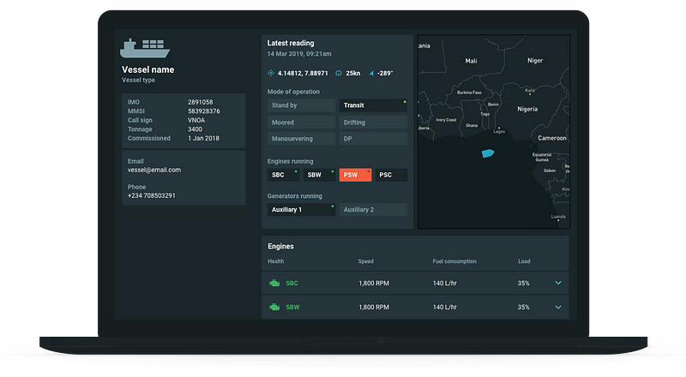Click the Health column header
The width and height of the screenshot is (686, 377).
[x=275, y=261]
